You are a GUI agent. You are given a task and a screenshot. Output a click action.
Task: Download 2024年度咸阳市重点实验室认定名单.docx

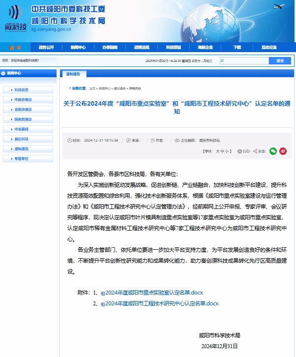tap(154, 293)
